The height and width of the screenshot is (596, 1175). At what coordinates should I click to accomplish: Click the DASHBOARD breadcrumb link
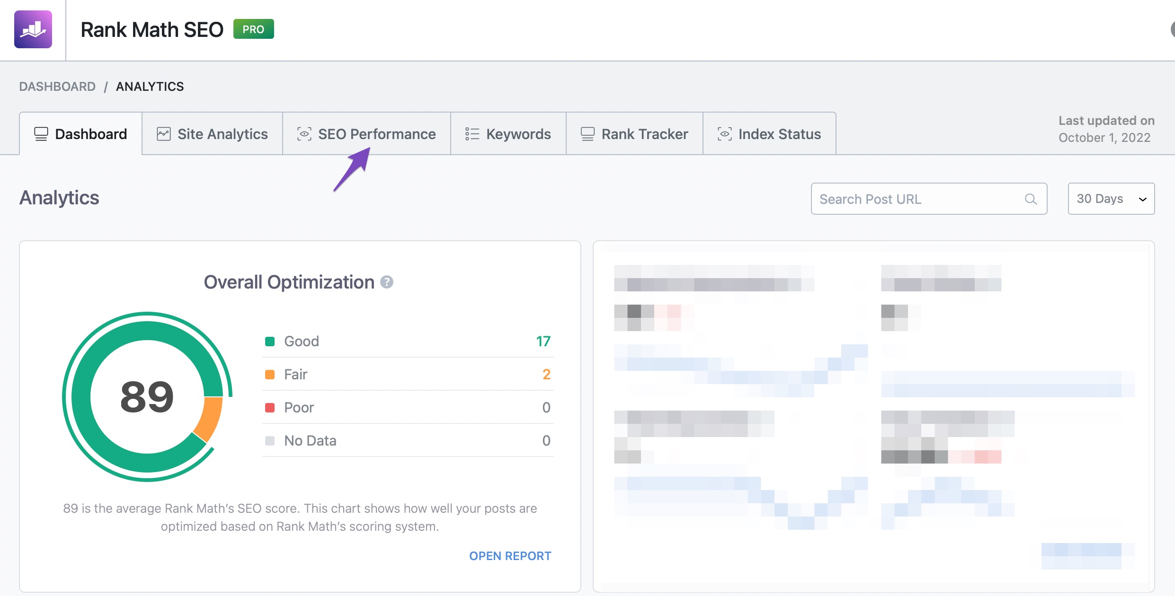pos(57,87)
